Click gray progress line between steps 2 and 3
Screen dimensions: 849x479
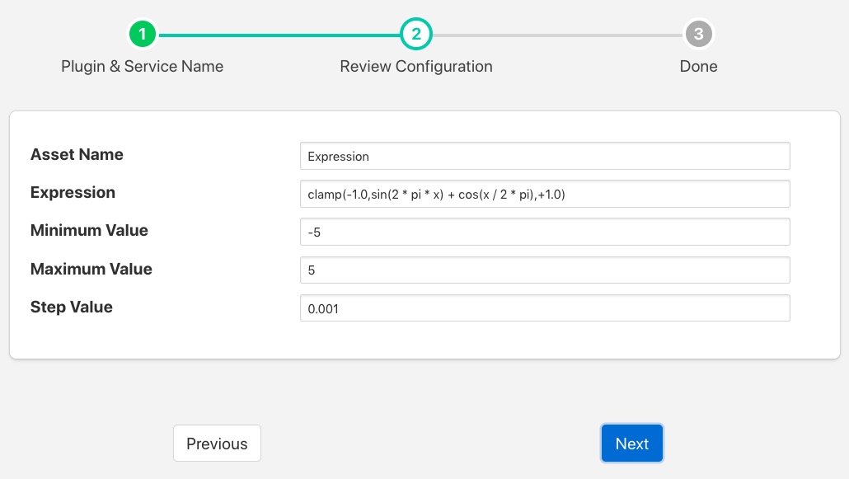tap(557, 35)
